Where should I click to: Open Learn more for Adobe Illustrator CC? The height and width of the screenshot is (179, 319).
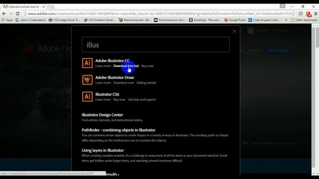(x=103, y=66)
